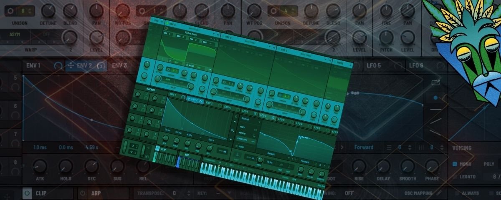
Task: Click the ENV 1 circular mod indicator
Action: coord(59,65)
